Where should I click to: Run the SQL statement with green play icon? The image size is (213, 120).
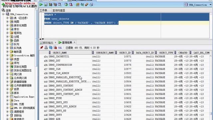click(x=41, y=5)
